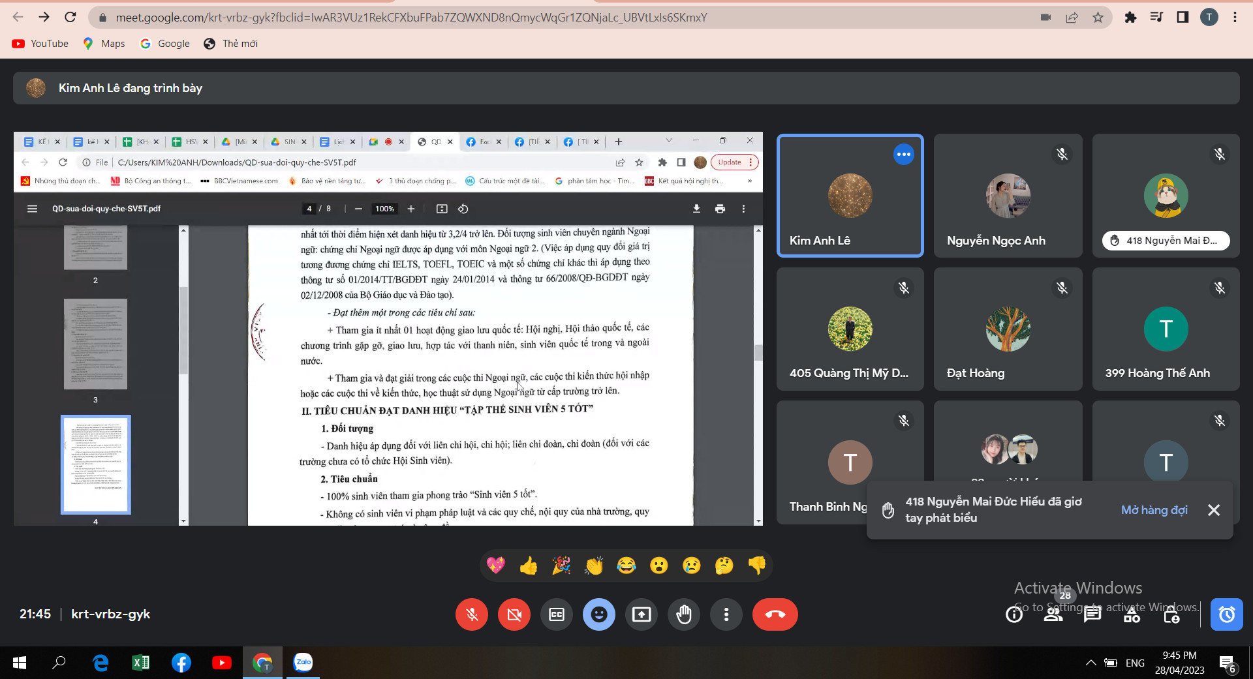Go back in the browser
Viewport: 1253px width, 679px height.
click(x=18, y=18)
